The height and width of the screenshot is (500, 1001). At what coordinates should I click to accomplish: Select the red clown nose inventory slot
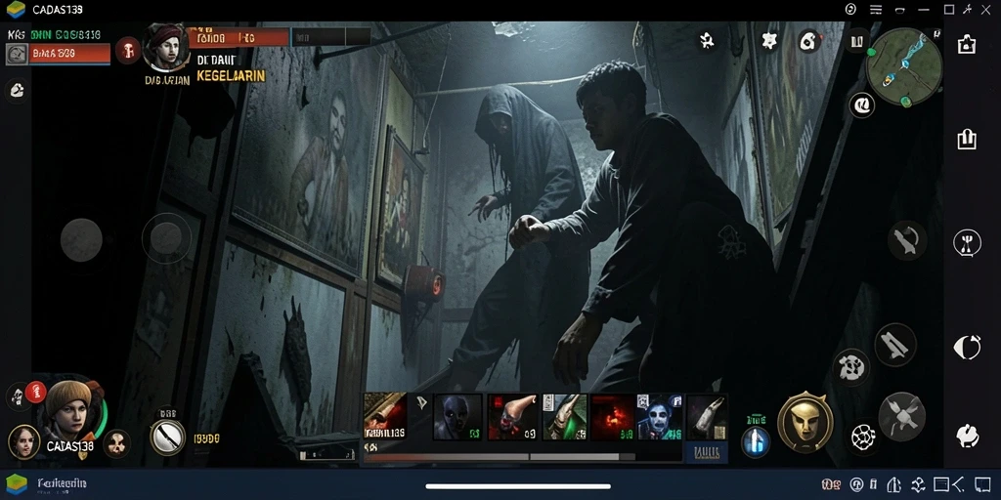[x=512, y=417]
